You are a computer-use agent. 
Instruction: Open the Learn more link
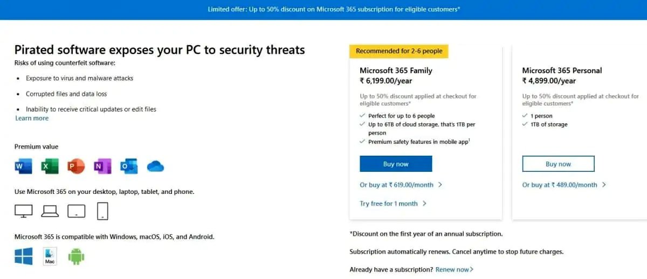[x=32, y=118]
